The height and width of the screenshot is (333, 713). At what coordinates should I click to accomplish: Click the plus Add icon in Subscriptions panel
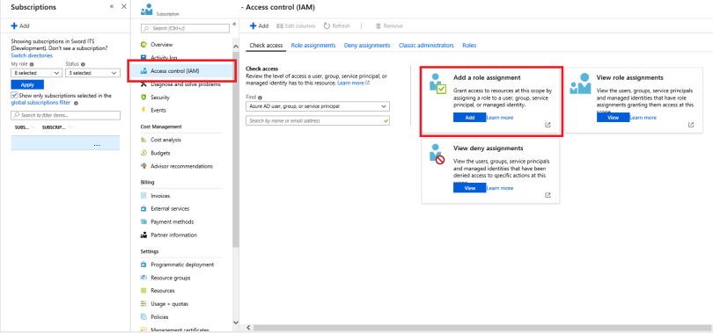[14, 25]
